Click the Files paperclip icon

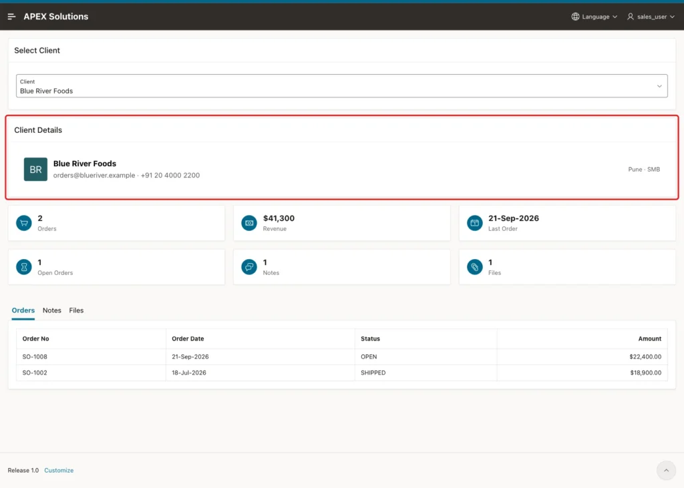pos(475,267)
